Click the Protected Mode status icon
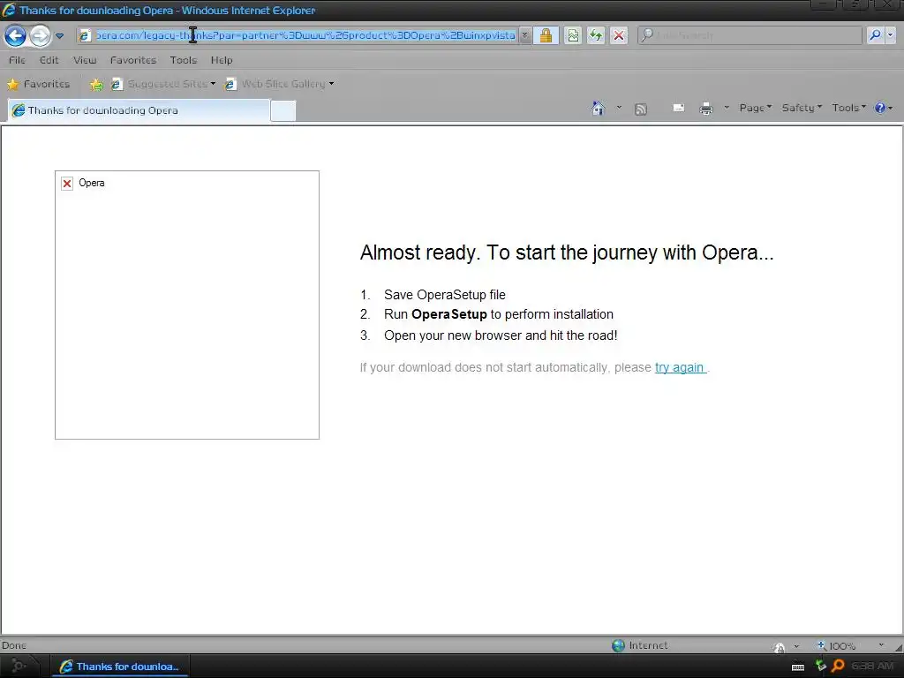The height and width of the screenshot is (678, 904). (x=779, y=647)
